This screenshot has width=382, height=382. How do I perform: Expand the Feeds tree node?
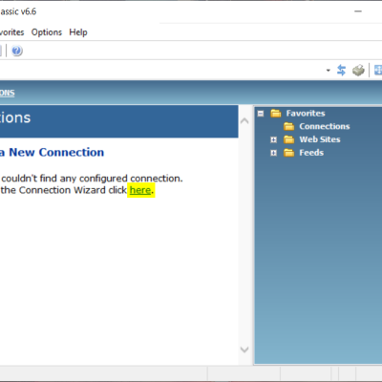pyautogui.click(x=273, y=153)
